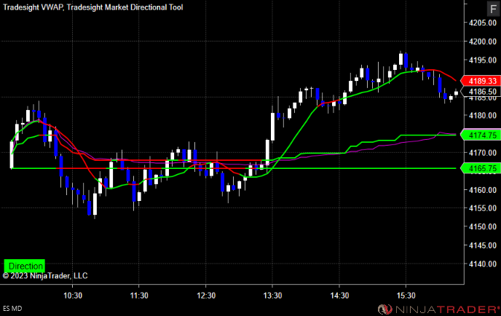
Task: Click the 4200.00 price axis label
Action: pyautogui.click(x=483, y=42)
